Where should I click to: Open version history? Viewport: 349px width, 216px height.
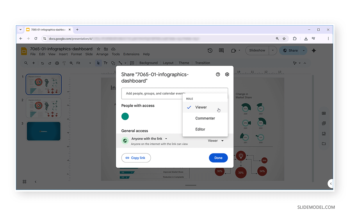coord(210,50)
